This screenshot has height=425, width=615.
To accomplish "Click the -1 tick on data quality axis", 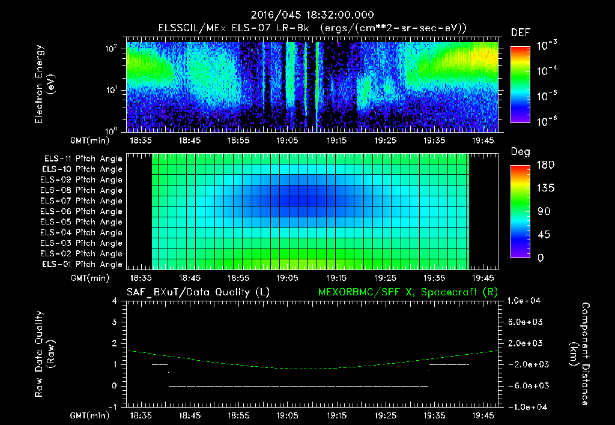I will (112, 407).
